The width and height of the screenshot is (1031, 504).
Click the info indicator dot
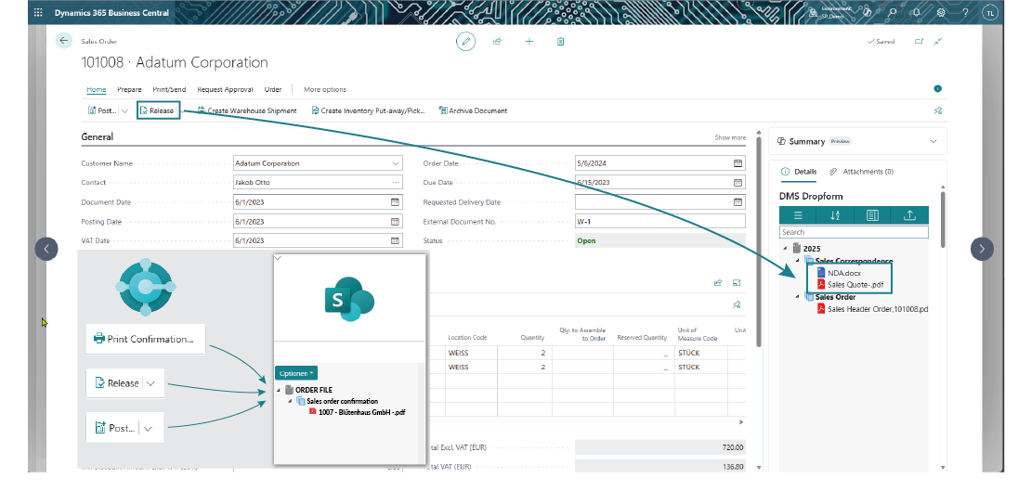937,89
